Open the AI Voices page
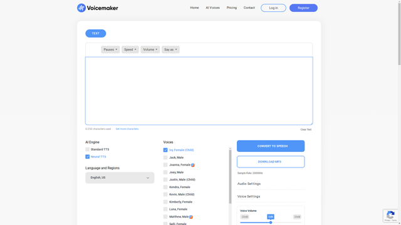This screenshot has height=225, width=401. (x=213, y=7)
